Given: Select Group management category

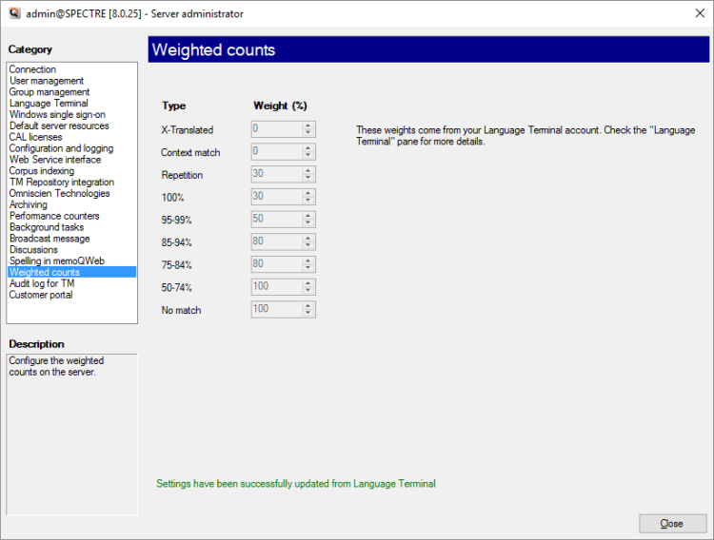Looking at the screenshot, I should pos(50,92).
